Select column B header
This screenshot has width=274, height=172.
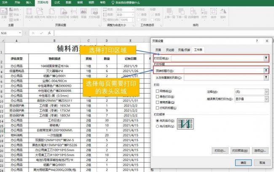coord(54,40)
